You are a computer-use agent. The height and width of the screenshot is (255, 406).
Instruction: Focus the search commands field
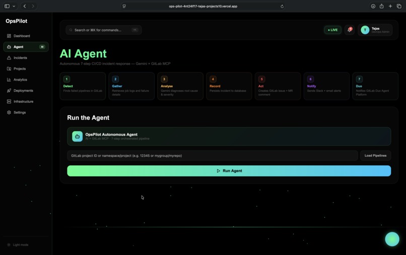[104, 30]
